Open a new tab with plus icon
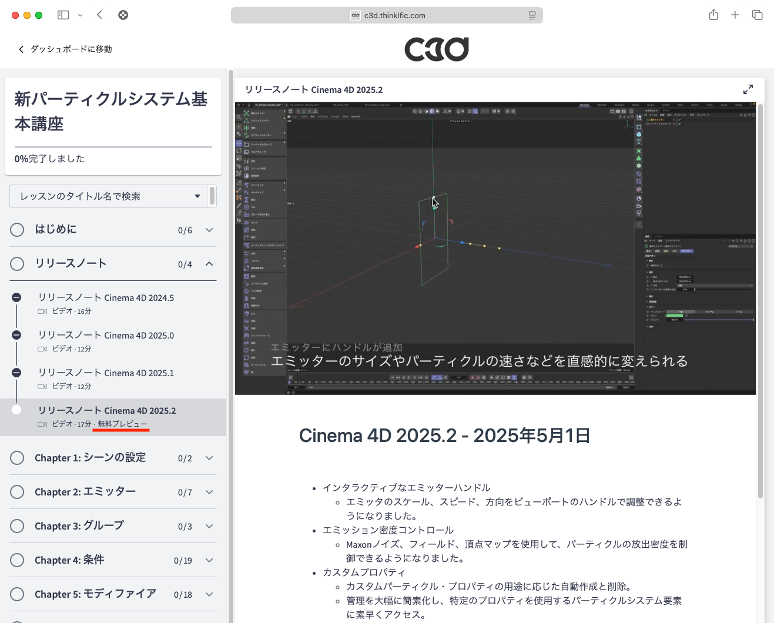 coord(735,15)
